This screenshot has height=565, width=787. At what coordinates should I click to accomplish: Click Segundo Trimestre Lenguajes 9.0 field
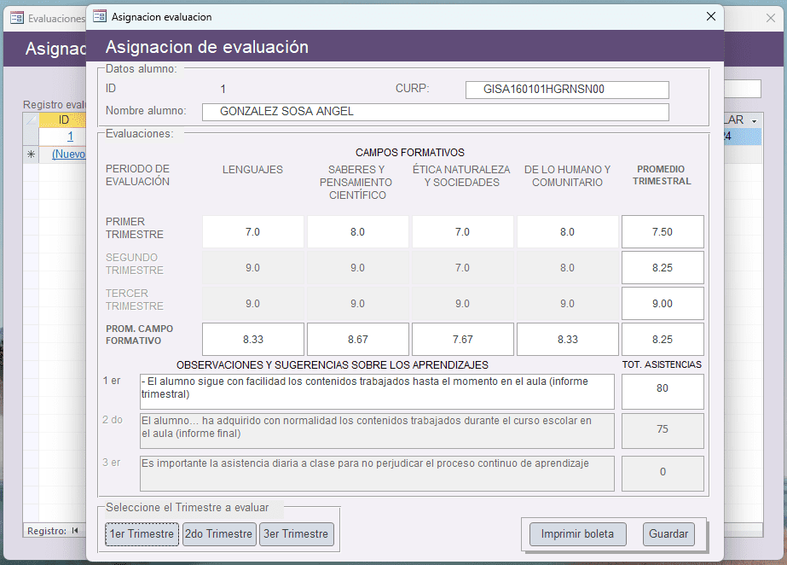pyautogui.click(x=253, y=268)
